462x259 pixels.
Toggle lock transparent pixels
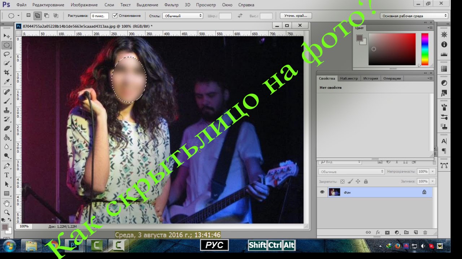343,181
